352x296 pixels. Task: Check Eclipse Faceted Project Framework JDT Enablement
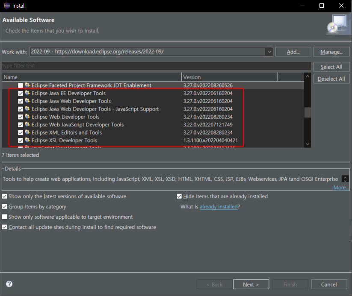tap(21, 85)
